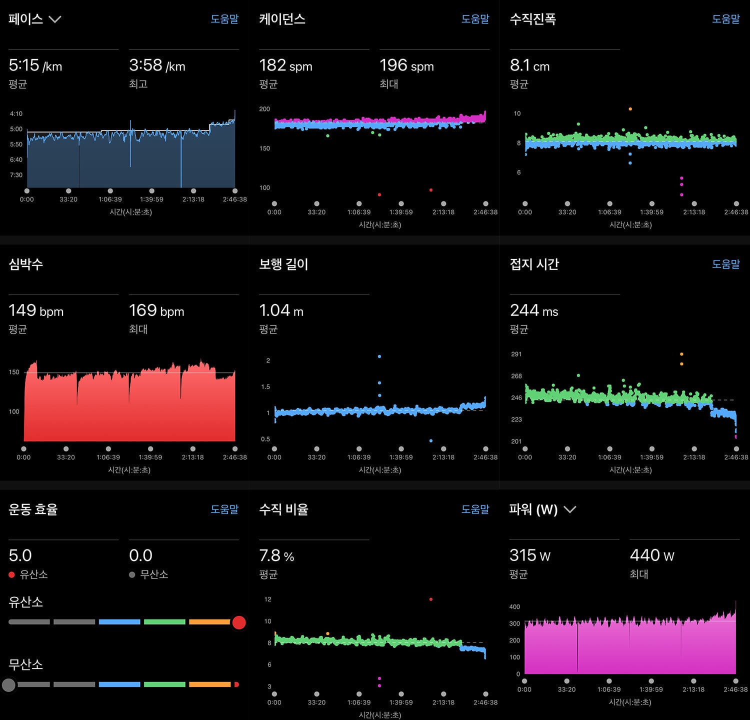The height and width of the screenshot is (720, 750).
Task: Expand the 페이스 chart type dropdown
Action: pos(54,19)
